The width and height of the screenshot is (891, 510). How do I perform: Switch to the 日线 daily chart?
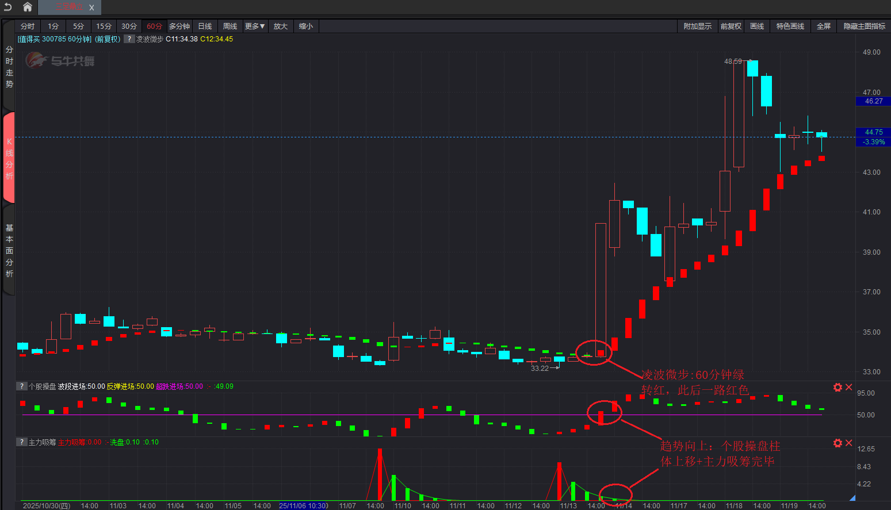(205, 26)
